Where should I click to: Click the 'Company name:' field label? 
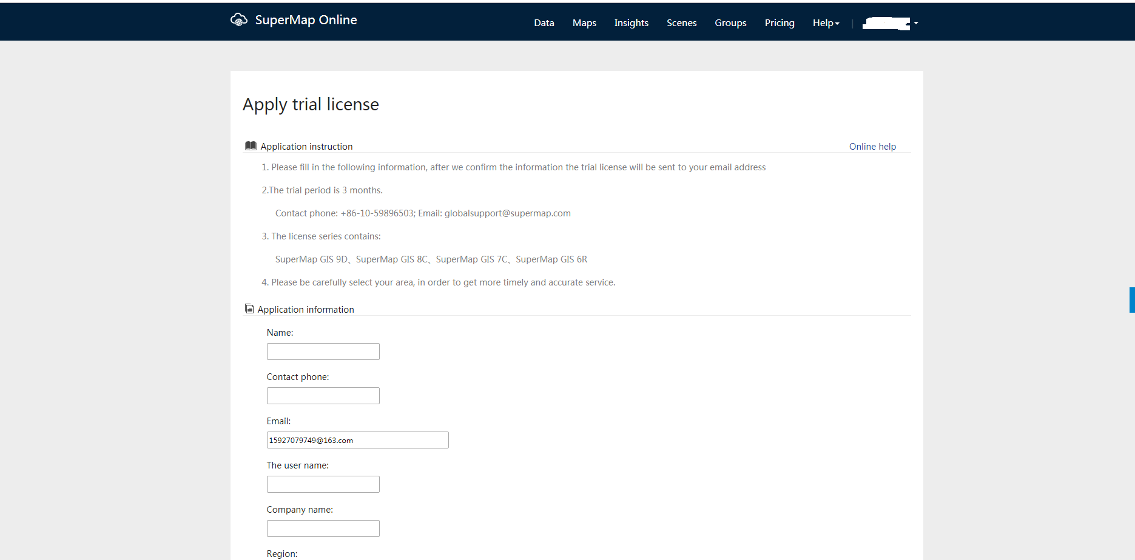click(300, 510)
